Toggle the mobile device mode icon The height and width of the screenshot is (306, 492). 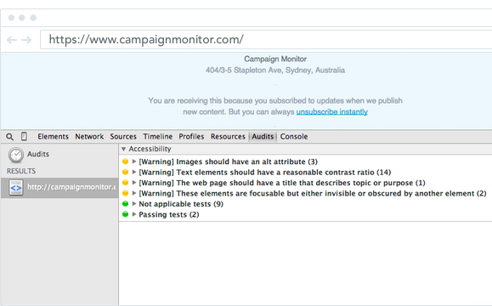pos(24,137)
